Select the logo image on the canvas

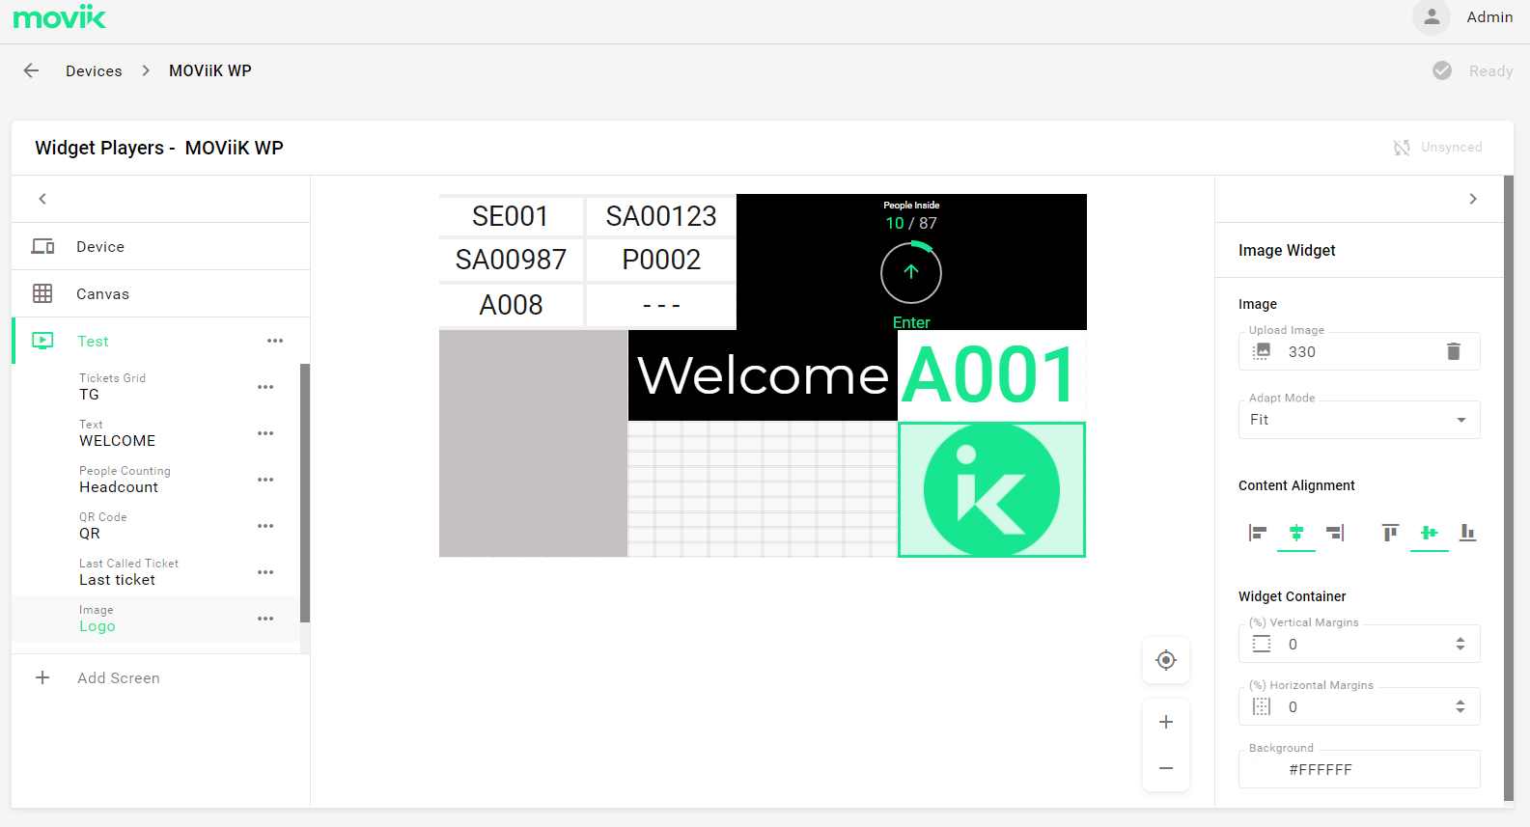(x=991, y=489)
